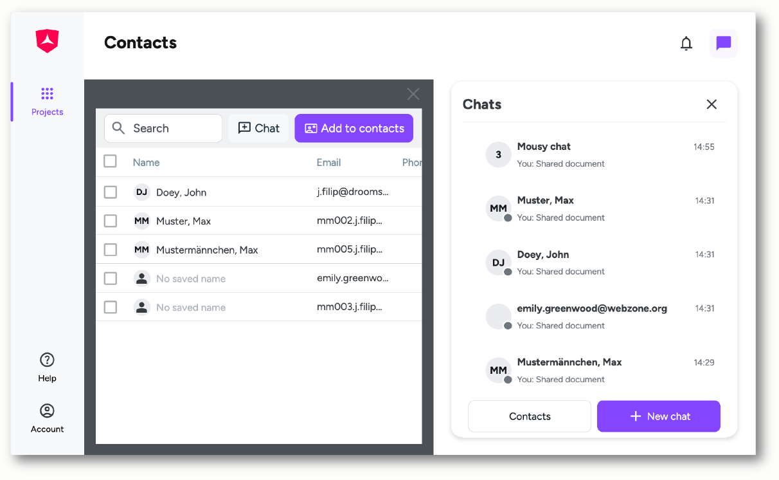
Task: Sort by the Name column header
Action: click(146, 162)
